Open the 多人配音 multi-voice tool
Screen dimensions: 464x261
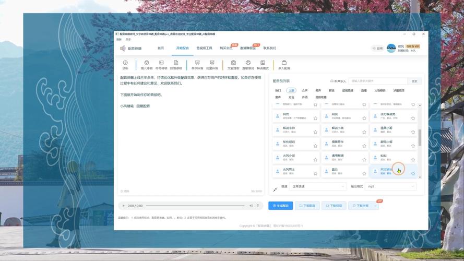point(284,63)
